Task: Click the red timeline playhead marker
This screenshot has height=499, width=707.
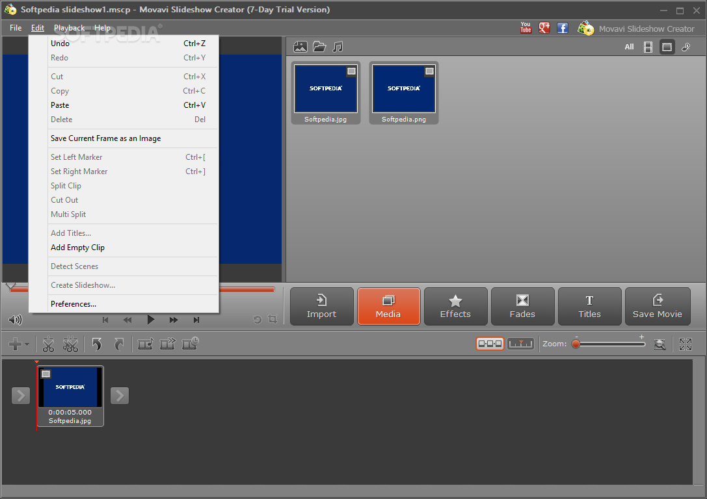Action: tap(36, 362)
